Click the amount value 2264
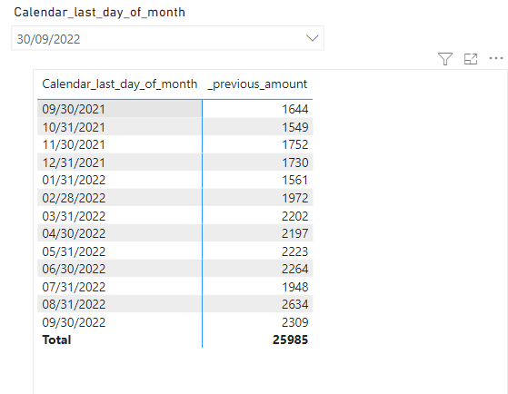 [294, 269]
